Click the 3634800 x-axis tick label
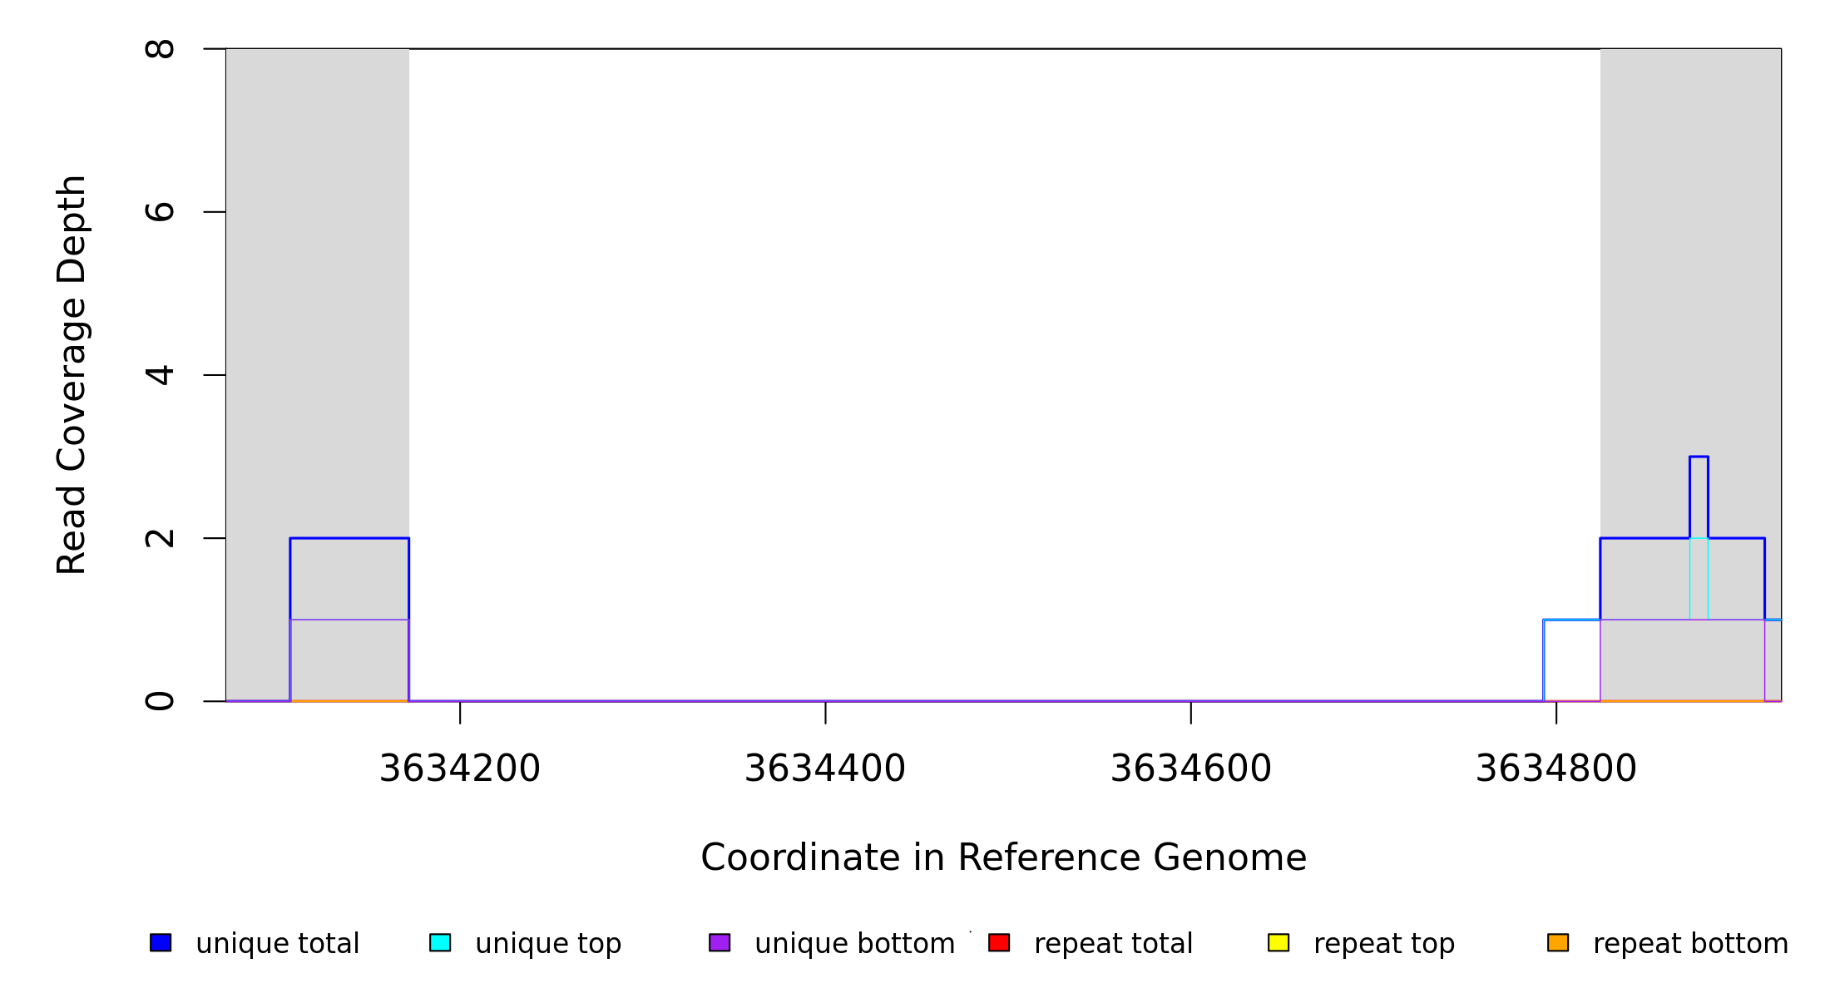Viewport: 1830px width, 998px height. point(1556,768)
